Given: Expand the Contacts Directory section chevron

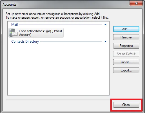Looking at the screenshot, I should tap(105, 41).
